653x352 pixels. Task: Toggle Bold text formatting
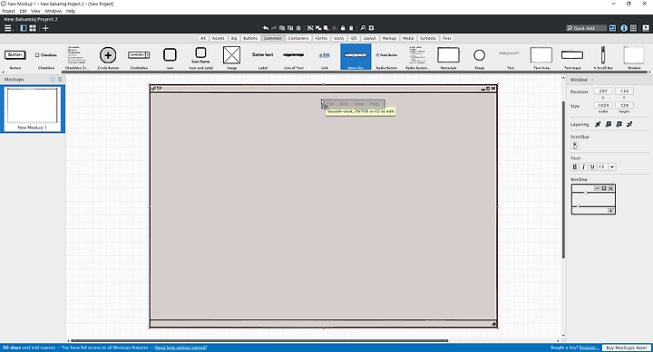tap(575, 166)
